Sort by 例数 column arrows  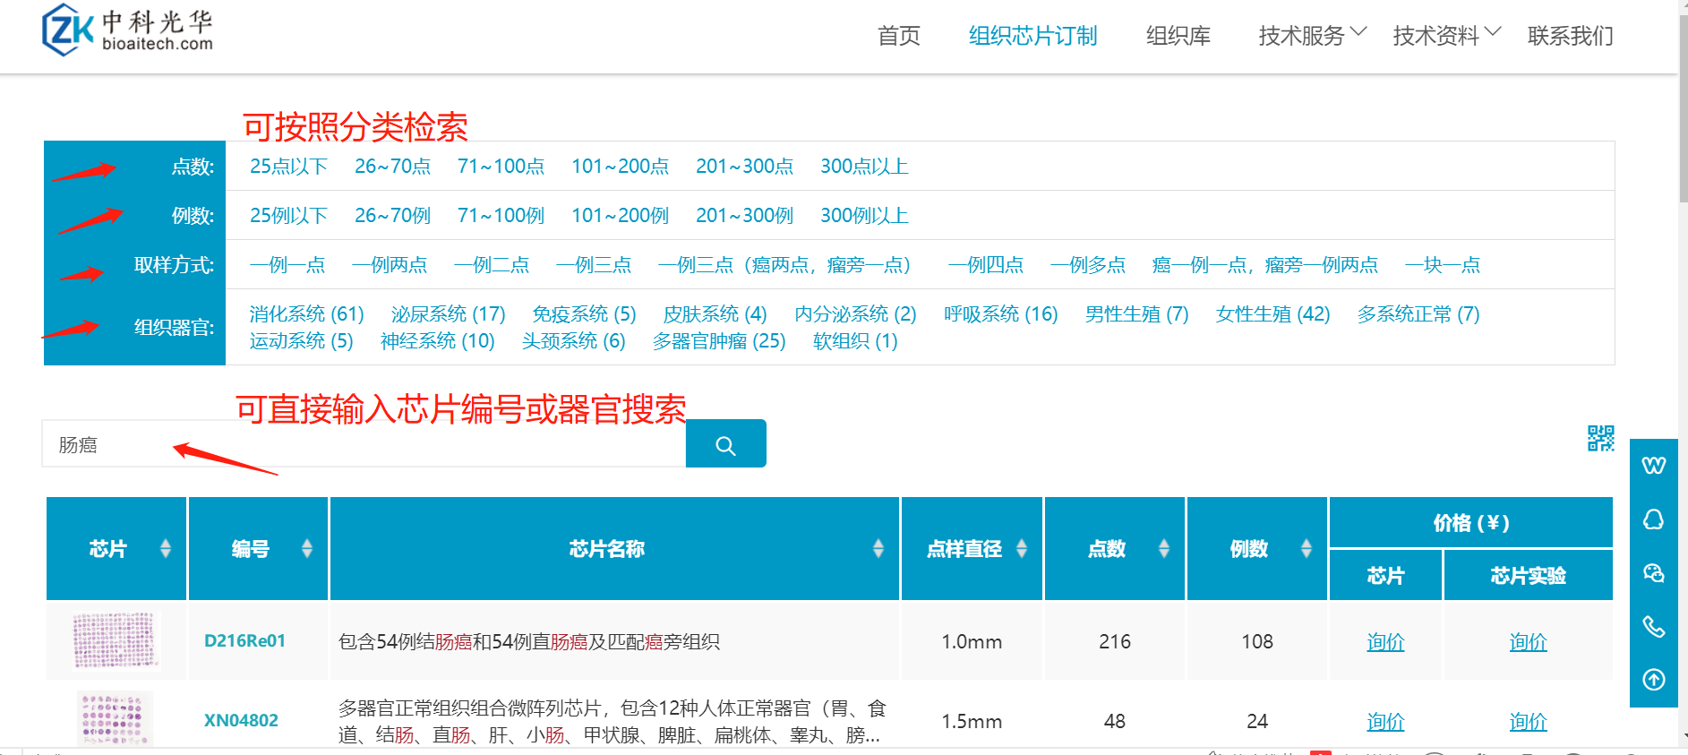pyautogui.click(x=1307, y=548)
